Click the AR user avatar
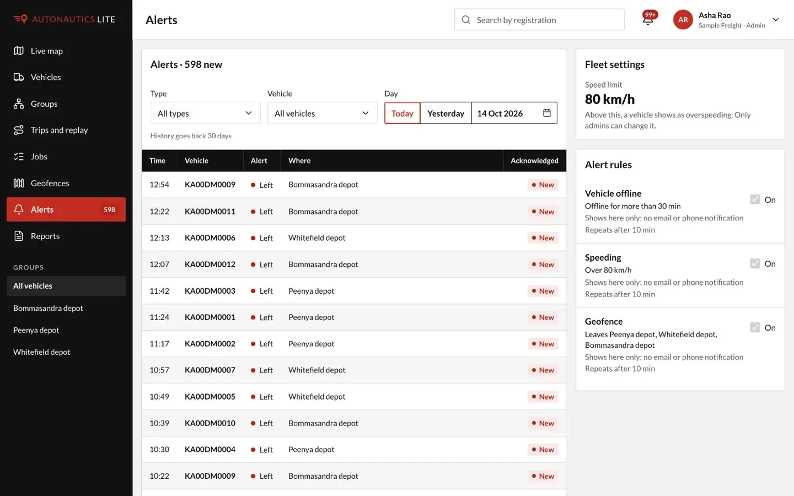Image resolution: width=794 pixels, height=496 pixels. [x=683, y=20]
